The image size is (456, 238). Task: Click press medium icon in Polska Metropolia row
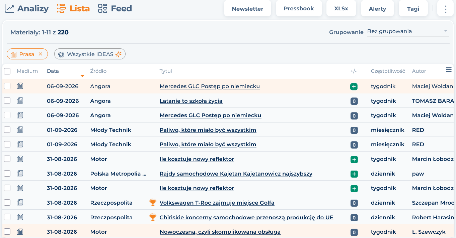[x=20, y=174]
